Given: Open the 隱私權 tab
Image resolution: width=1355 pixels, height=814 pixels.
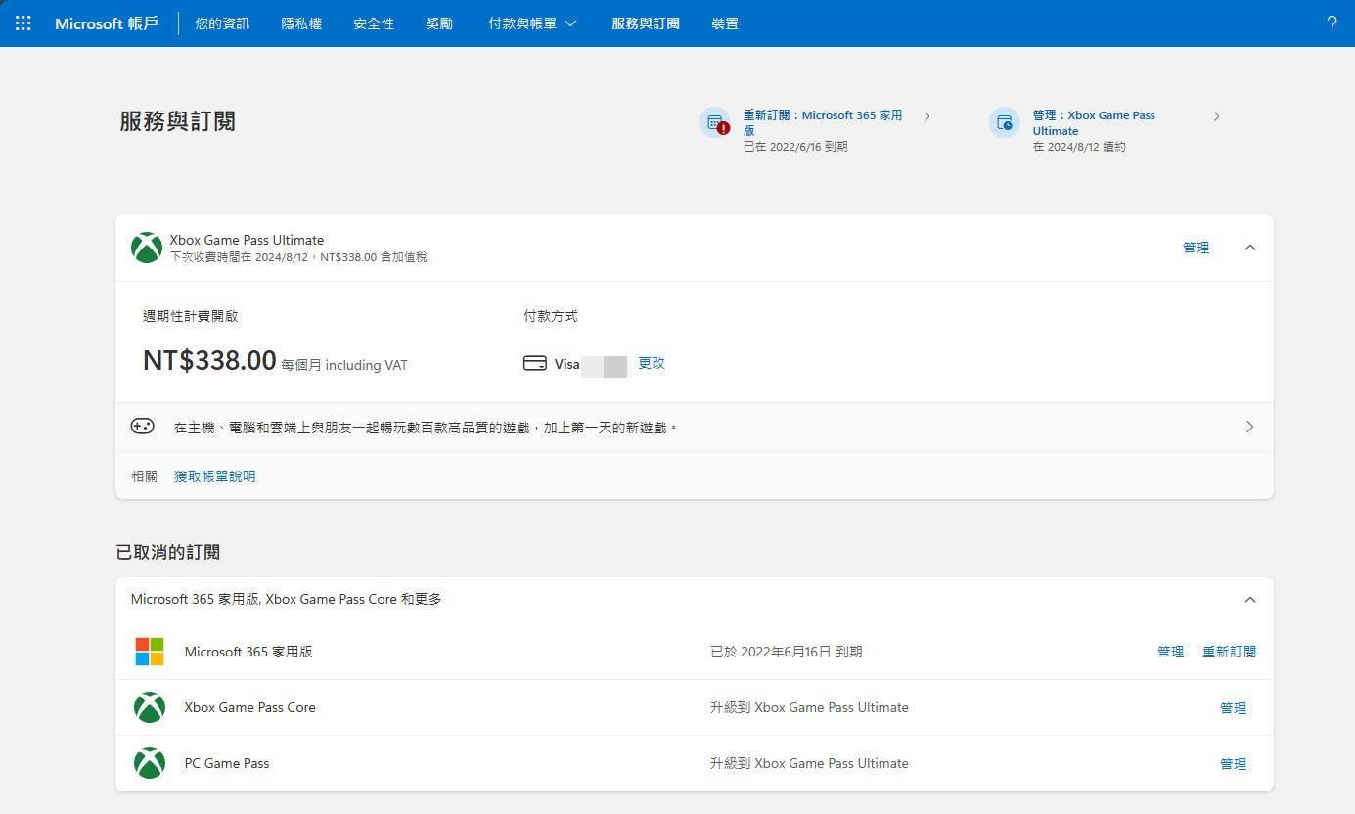Looking at the screenshot, I should tap(301, 23).
